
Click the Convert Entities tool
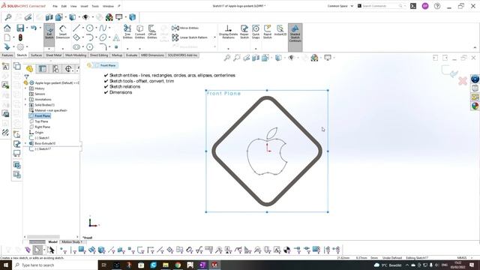(x=139, y=31)
